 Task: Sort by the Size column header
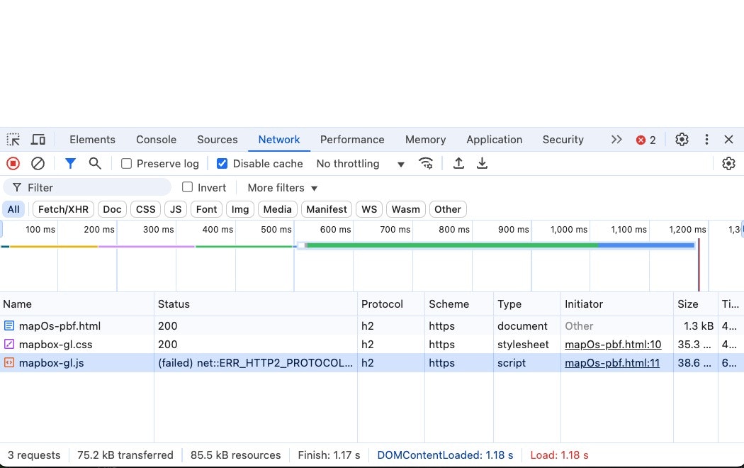(x=696, y=304)
